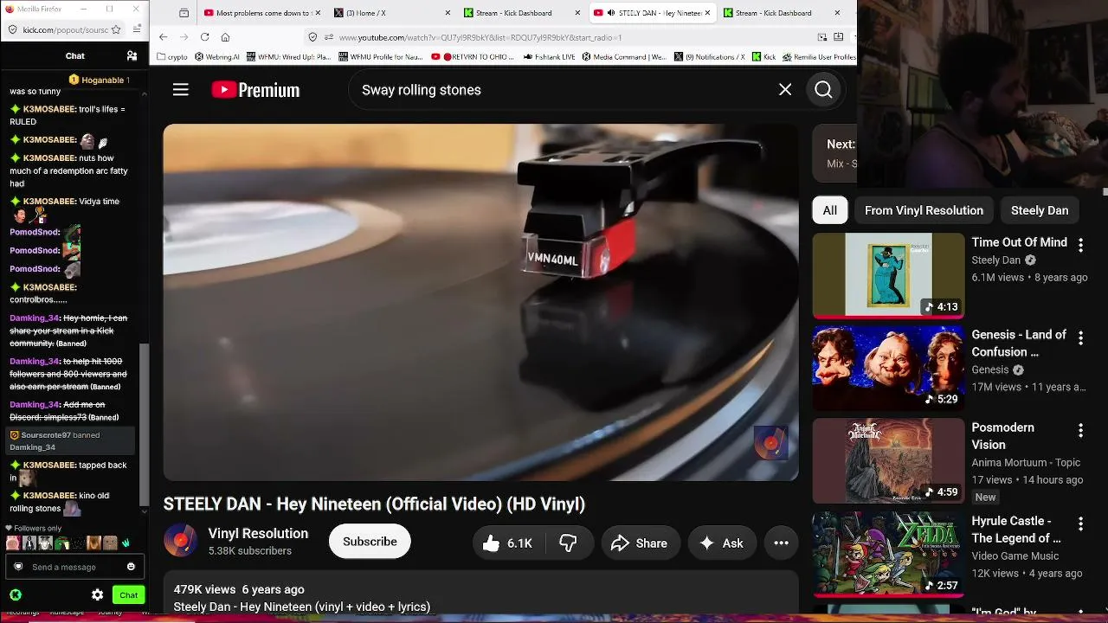Click the Vinyl Resolution watermark on video
The image size is (1108, 623).
(x=770, y=443)
